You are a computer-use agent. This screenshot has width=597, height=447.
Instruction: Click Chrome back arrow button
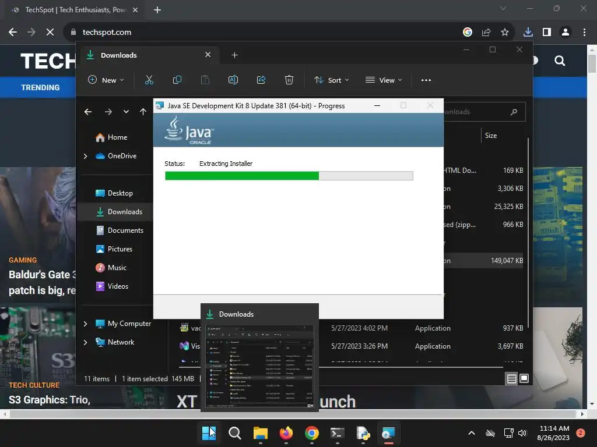pyautogui.click(x=13, y=33)
